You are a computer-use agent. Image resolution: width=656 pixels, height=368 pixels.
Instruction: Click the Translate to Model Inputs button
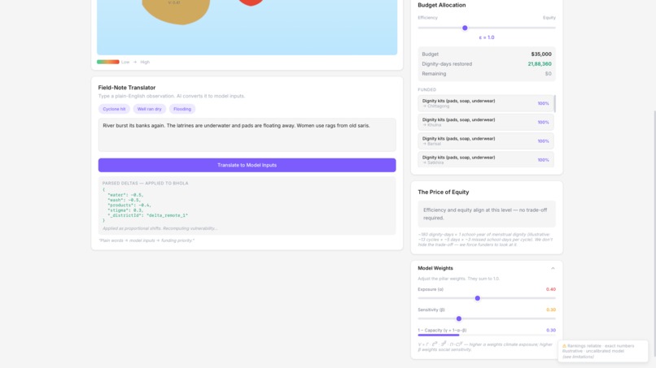click(247, 165)
